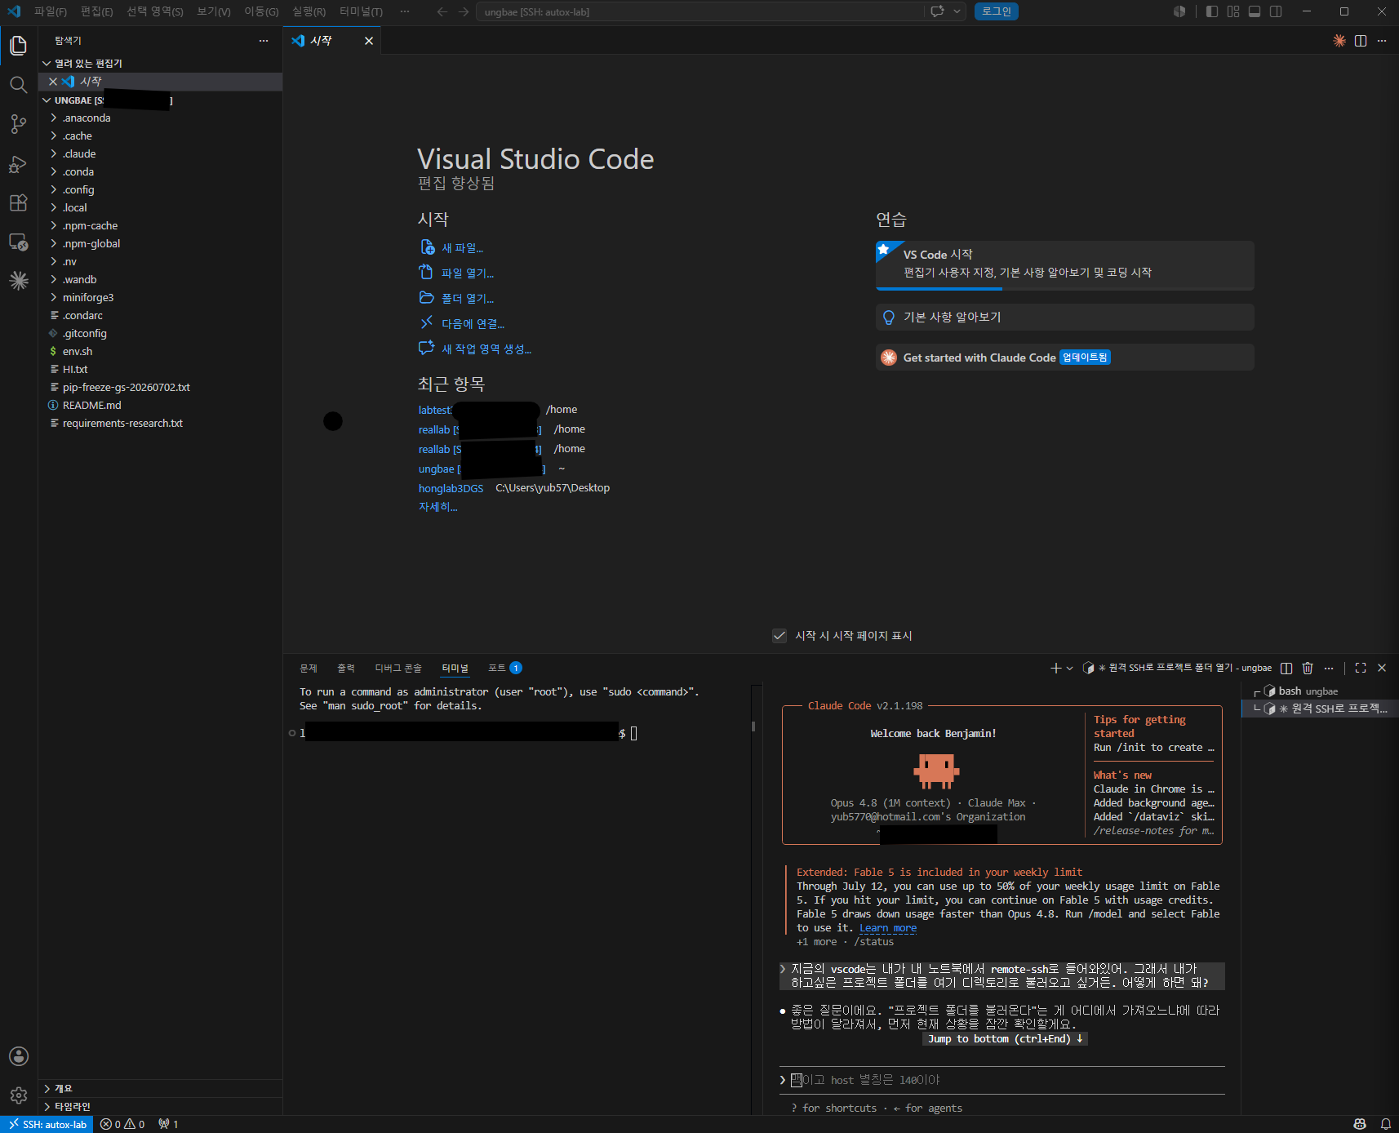Click the Copilot chat icon in the title bar
The height and width of the screenshot is (1133, 1399).
[938, 11]
